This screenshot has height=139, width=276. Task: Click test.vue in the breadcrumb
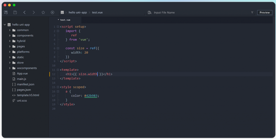coord(97,12)
